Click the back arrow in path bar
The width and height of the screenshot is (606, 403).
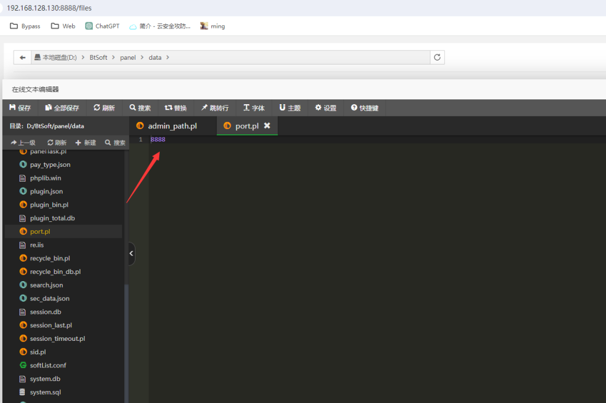pos(22,57)
